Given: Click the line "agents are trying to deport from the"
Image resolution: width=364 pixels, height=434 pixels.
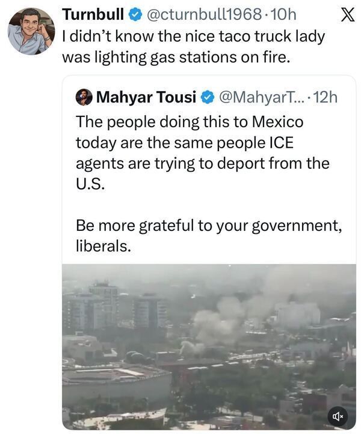Looking at the screenshot, I should point(202,163).
